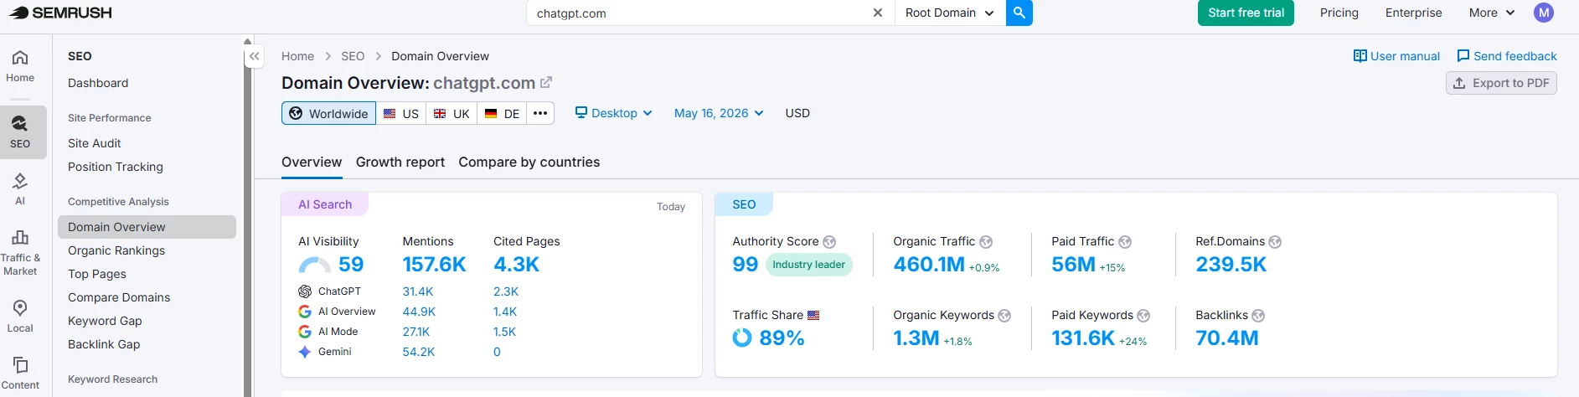This screenshot has height=397, width=1579.
Task: Open Top Pages in the menu
Action: click(97, 274)
